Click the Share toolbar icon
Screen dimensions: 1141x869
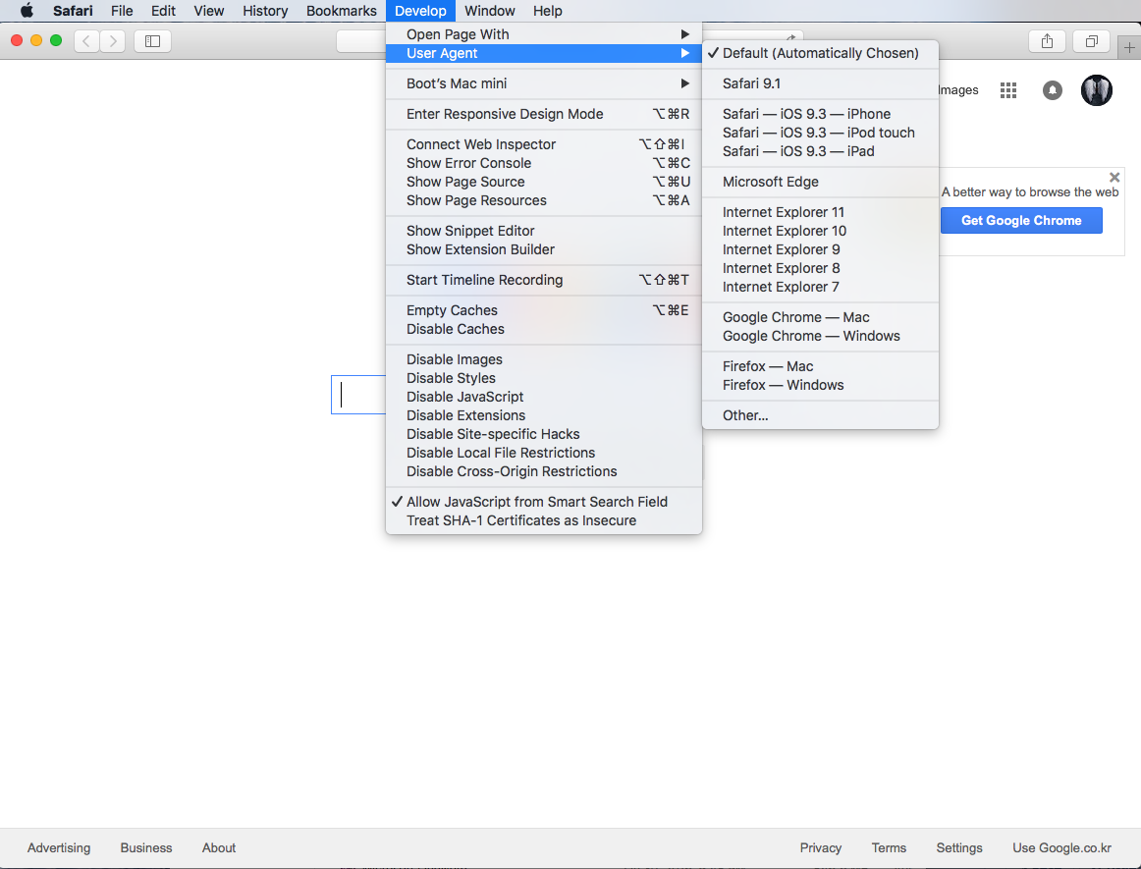tap(1047, 41)
